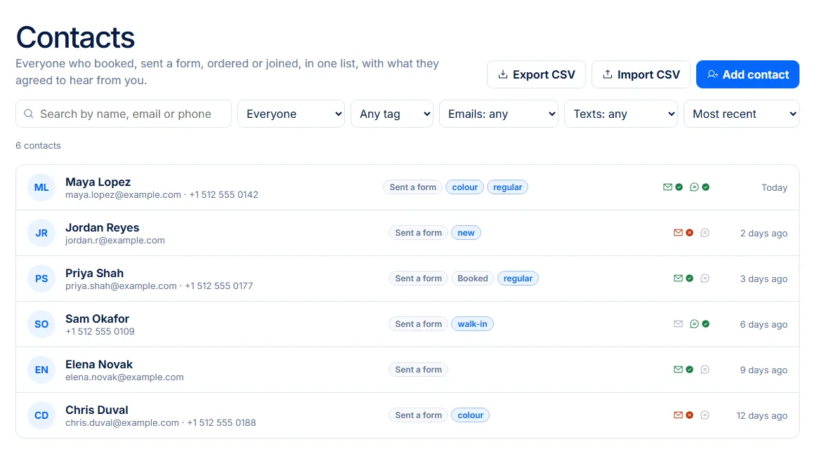Click Jordan Reyes's red email opt-out cross
This screenshot has height=449, width=829.
pos(690,232)
